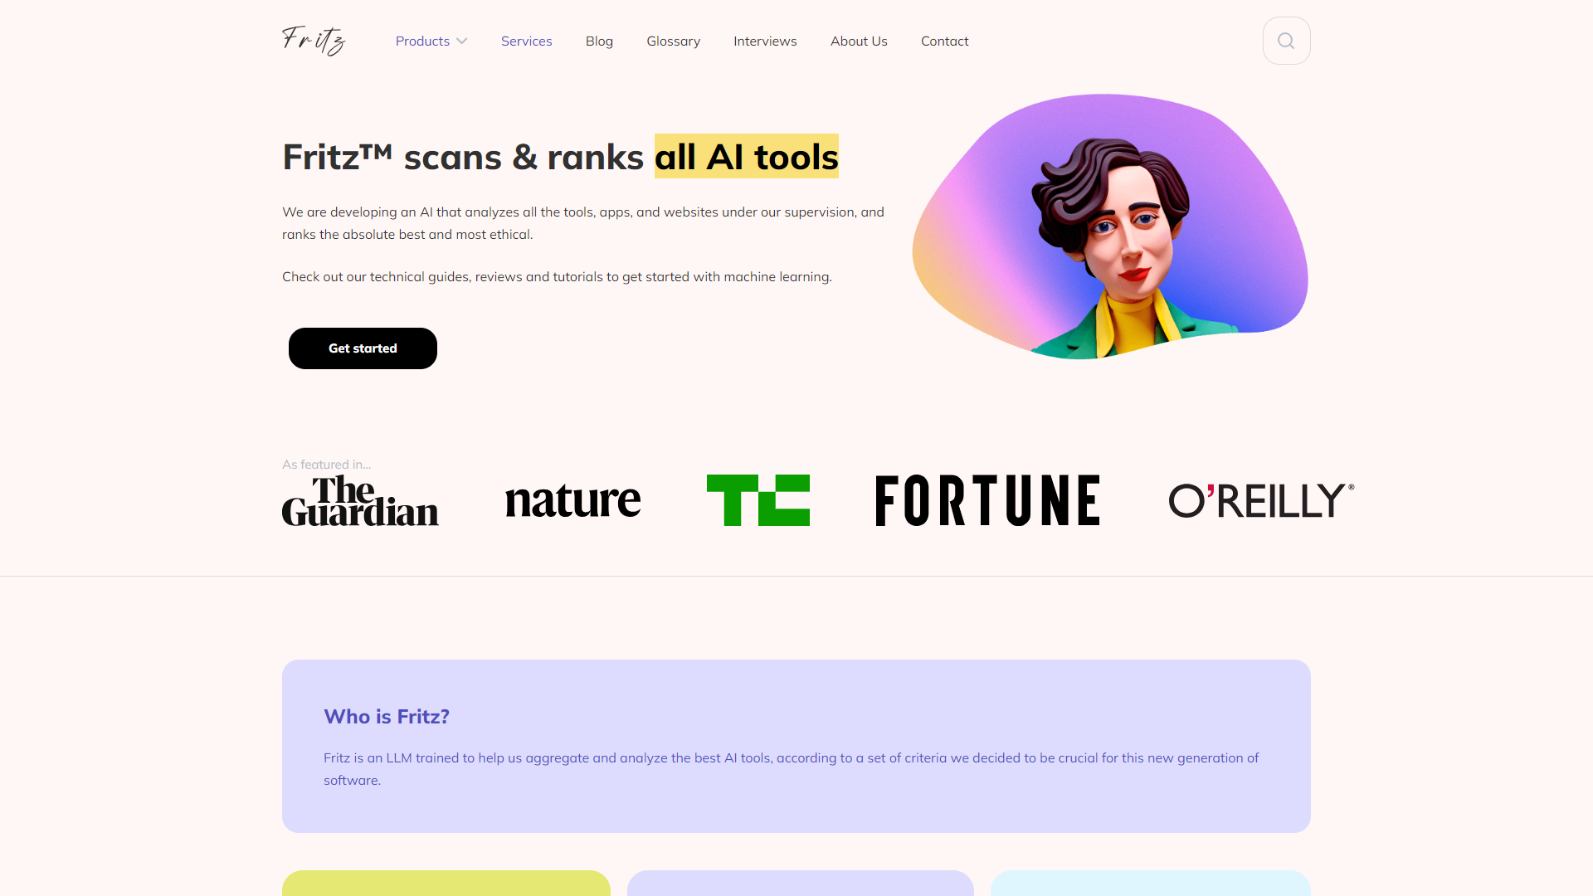Expand the Products dropdown menu
This screenshot has height=896, width=1593.
(x=430, y=41)
